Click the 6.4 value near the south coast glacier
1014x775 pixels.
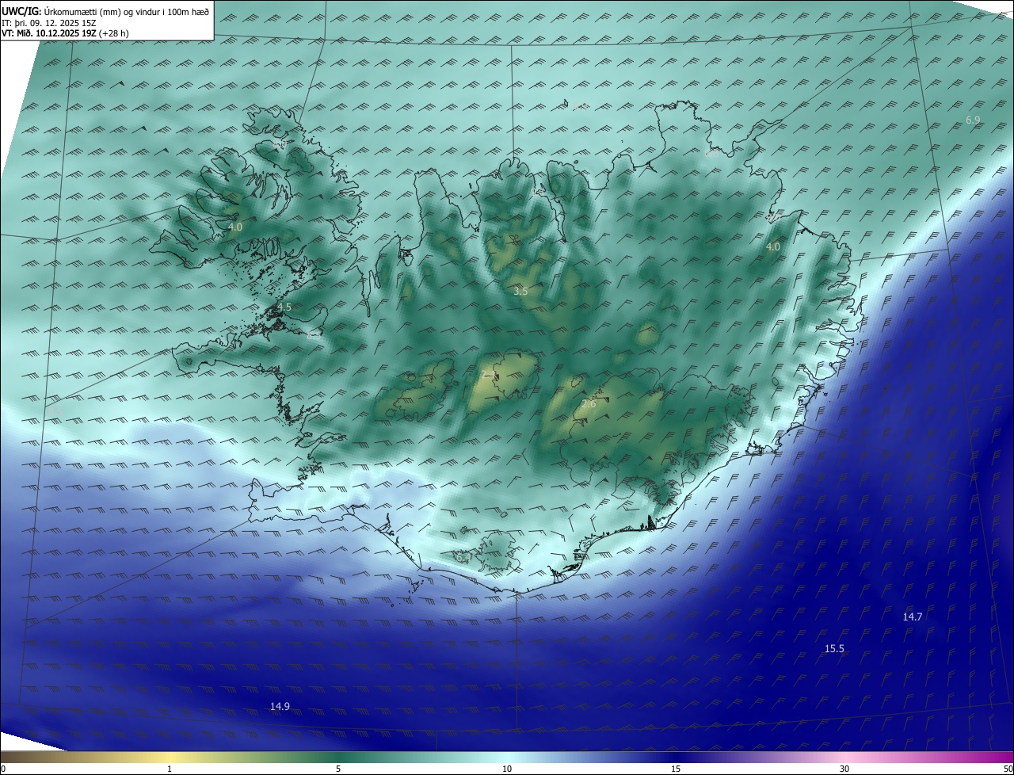pos(463,558)
